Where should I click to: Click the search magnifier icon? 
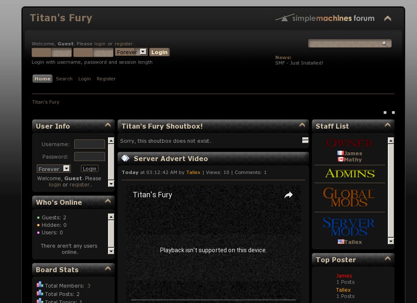pos(384,43)
